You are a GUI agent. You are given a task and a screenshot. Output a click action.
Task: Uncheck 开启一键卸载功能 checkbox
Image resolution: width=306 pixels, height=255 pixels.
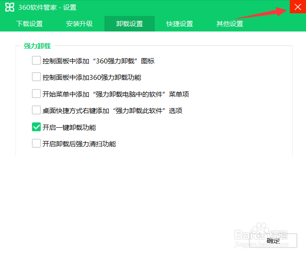[x=36, y=127]
